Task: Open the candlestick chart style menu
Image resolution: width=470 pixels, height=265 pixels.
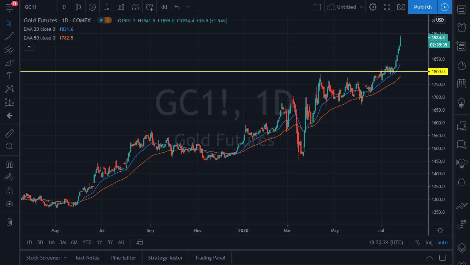Action: point(78,7)
